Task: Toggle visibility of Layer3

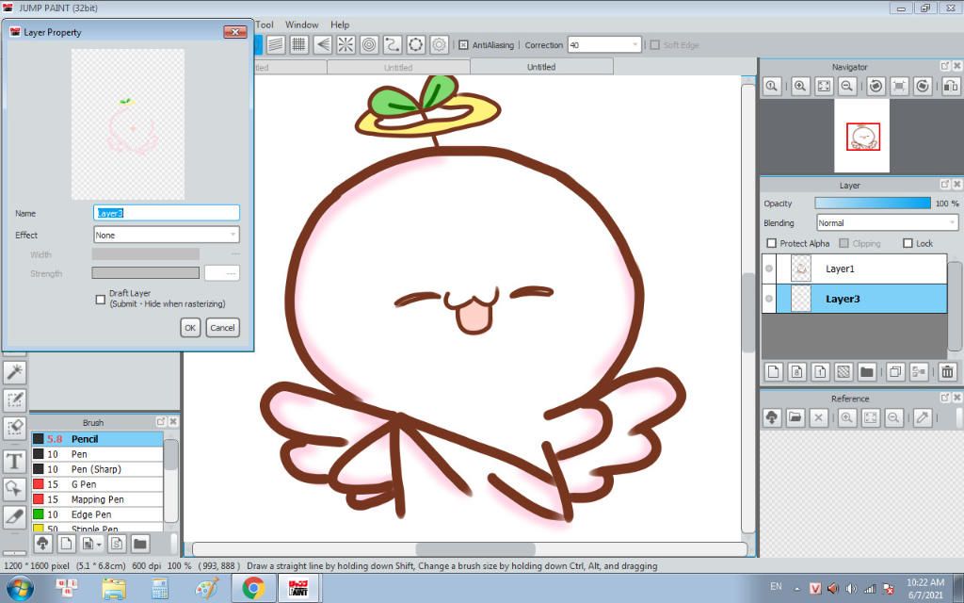Action: [769, 299]
